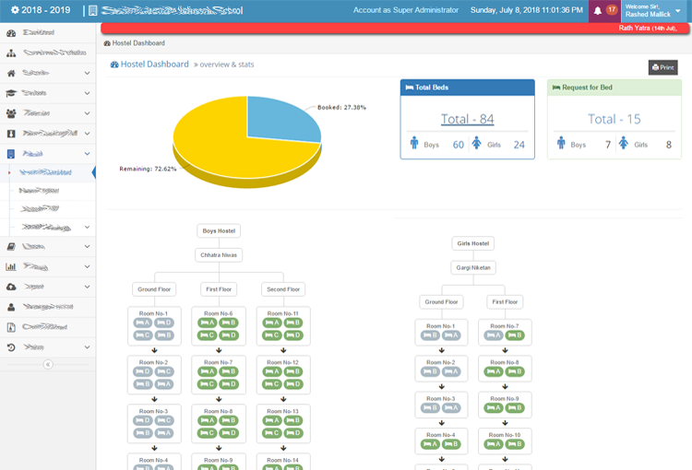Click the notification bell icon
The width and height of the screenshot is (692, 470).
click(x=598, y=10)
